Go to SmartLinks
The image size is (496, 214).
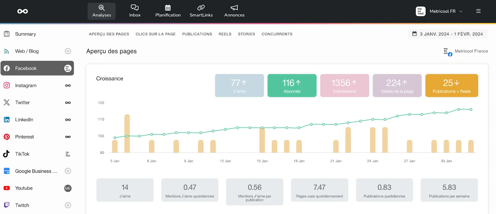[x=201, y=11]
